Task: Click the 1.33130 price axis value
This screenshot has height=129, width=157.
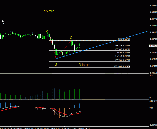Action: [x=153, y=52]
